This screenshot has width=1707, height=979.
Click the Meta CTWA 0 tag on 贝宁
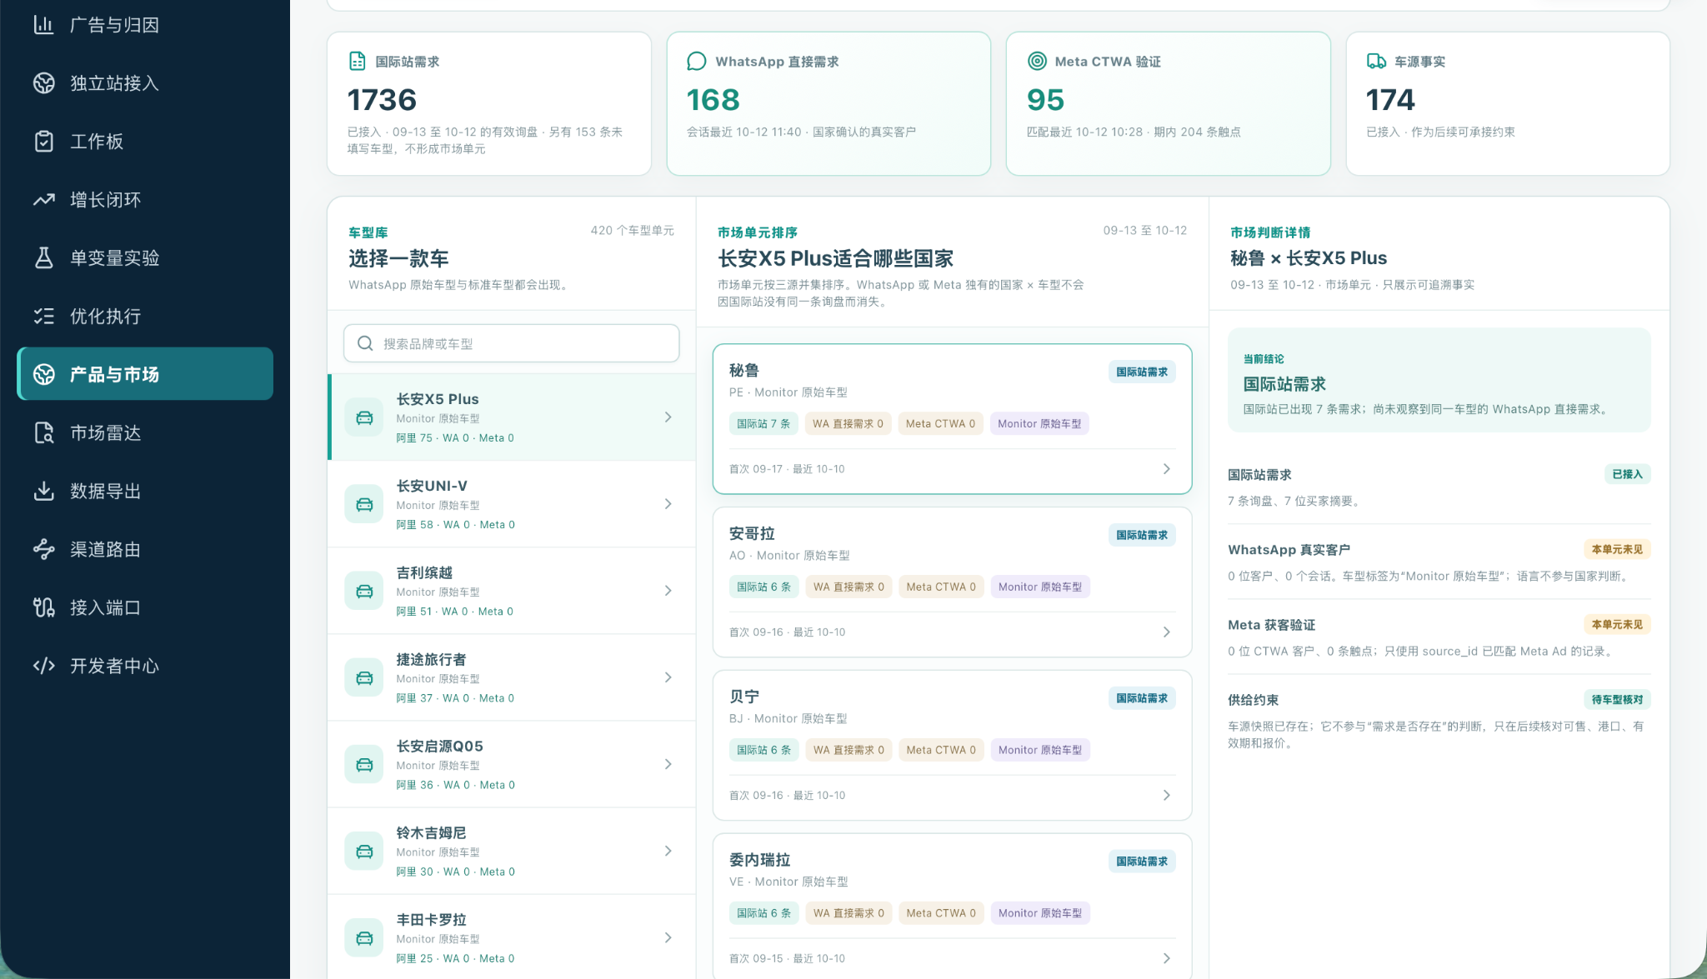[x=941, y=750]
